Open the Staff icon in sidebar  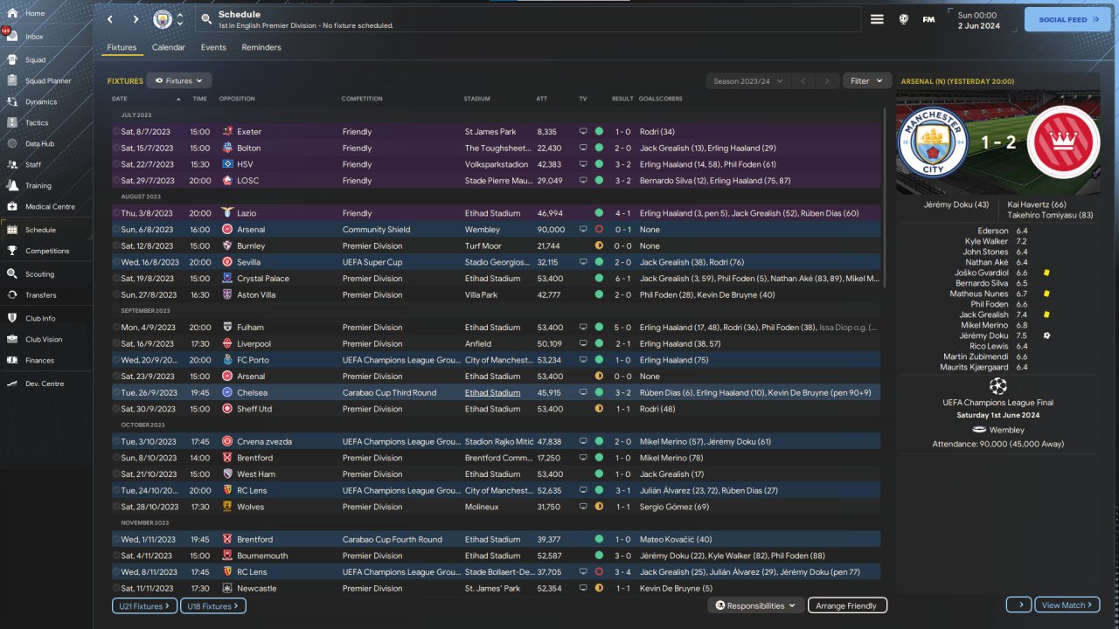13,164
